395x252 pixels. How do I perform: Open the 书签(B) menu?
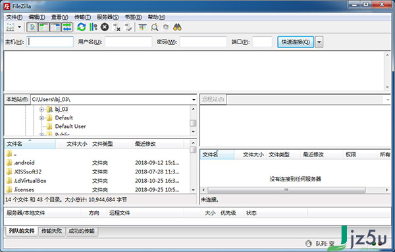point(133,17)
